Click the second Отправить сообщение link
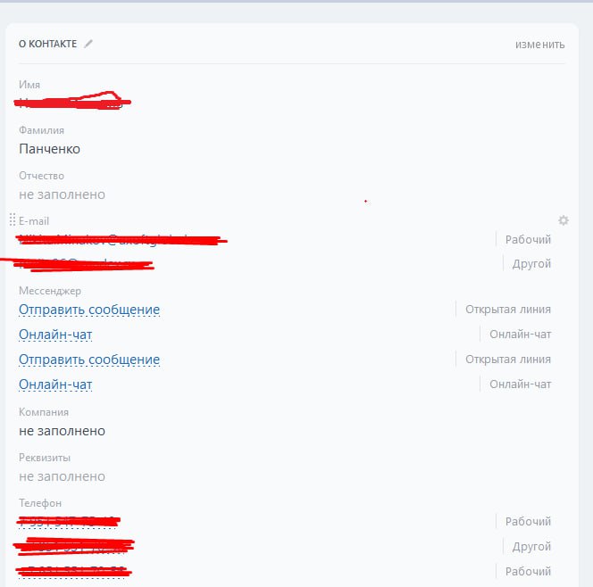This screenshot has width=593, height=587. tap(89, 360)
